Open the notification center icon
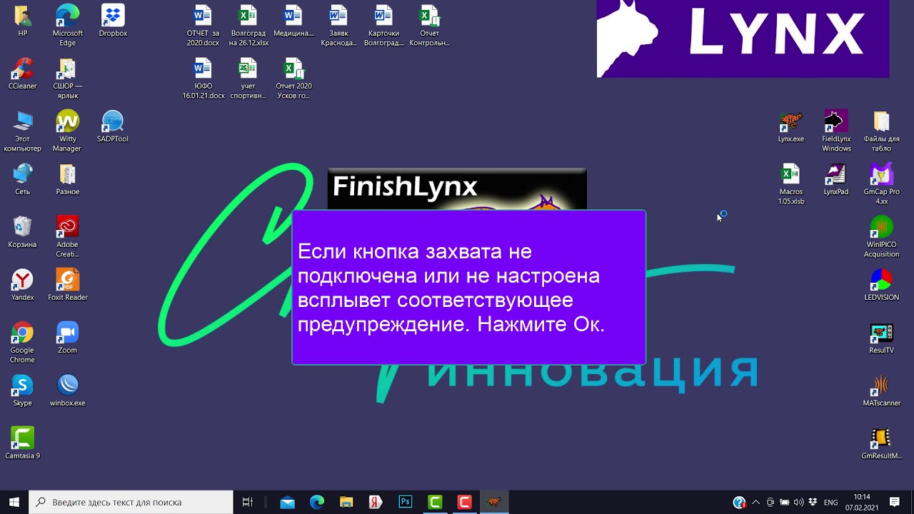 click(x=895, y=502)
